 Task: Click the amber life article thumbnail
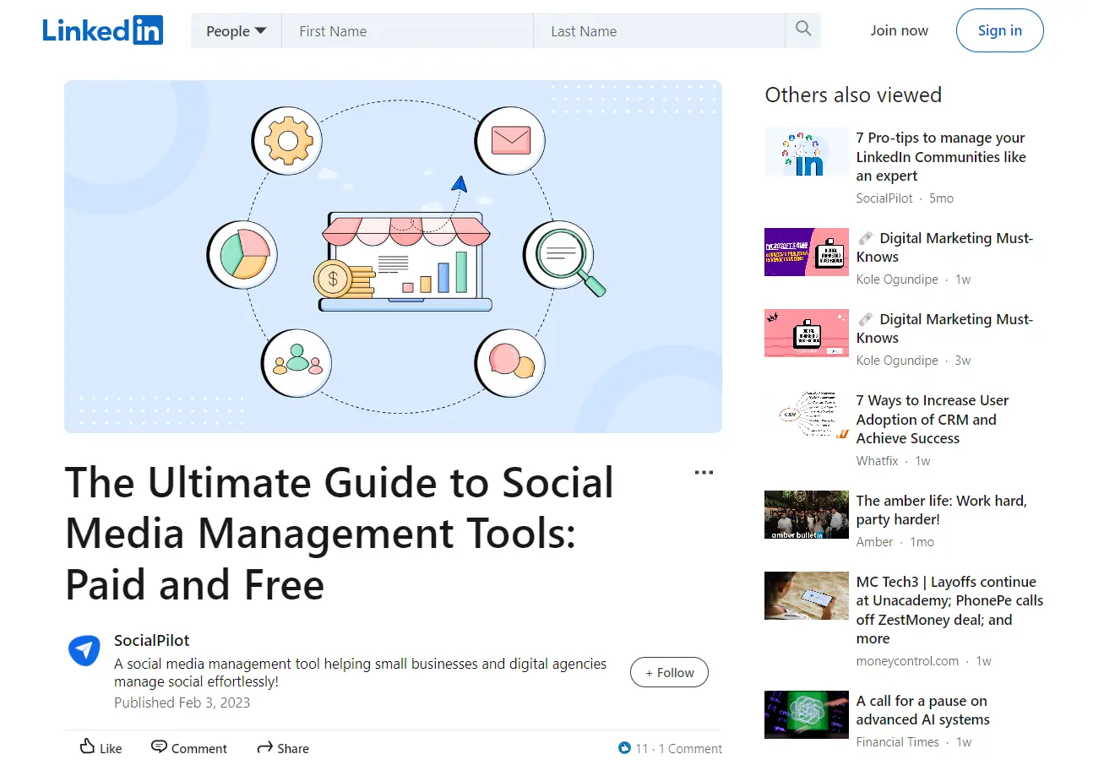pyautogui.click(x=806, y=514)
